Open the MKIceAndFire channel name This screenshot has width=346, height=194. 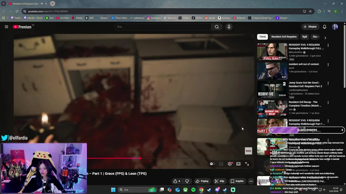pyautogui.click(x=295, y=52)
